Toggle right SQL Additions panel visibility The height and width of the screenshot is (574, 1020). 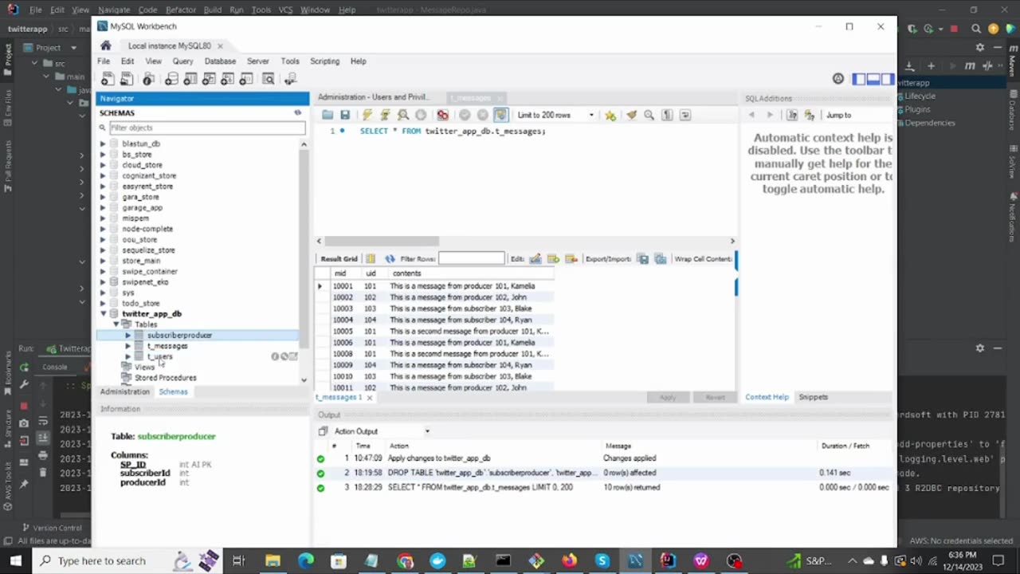[x=888, y=79]
